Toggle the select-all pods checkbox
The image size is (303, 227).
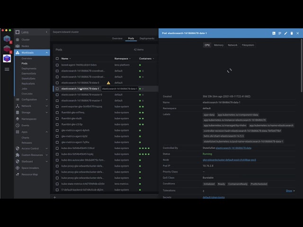click(57, 59)
